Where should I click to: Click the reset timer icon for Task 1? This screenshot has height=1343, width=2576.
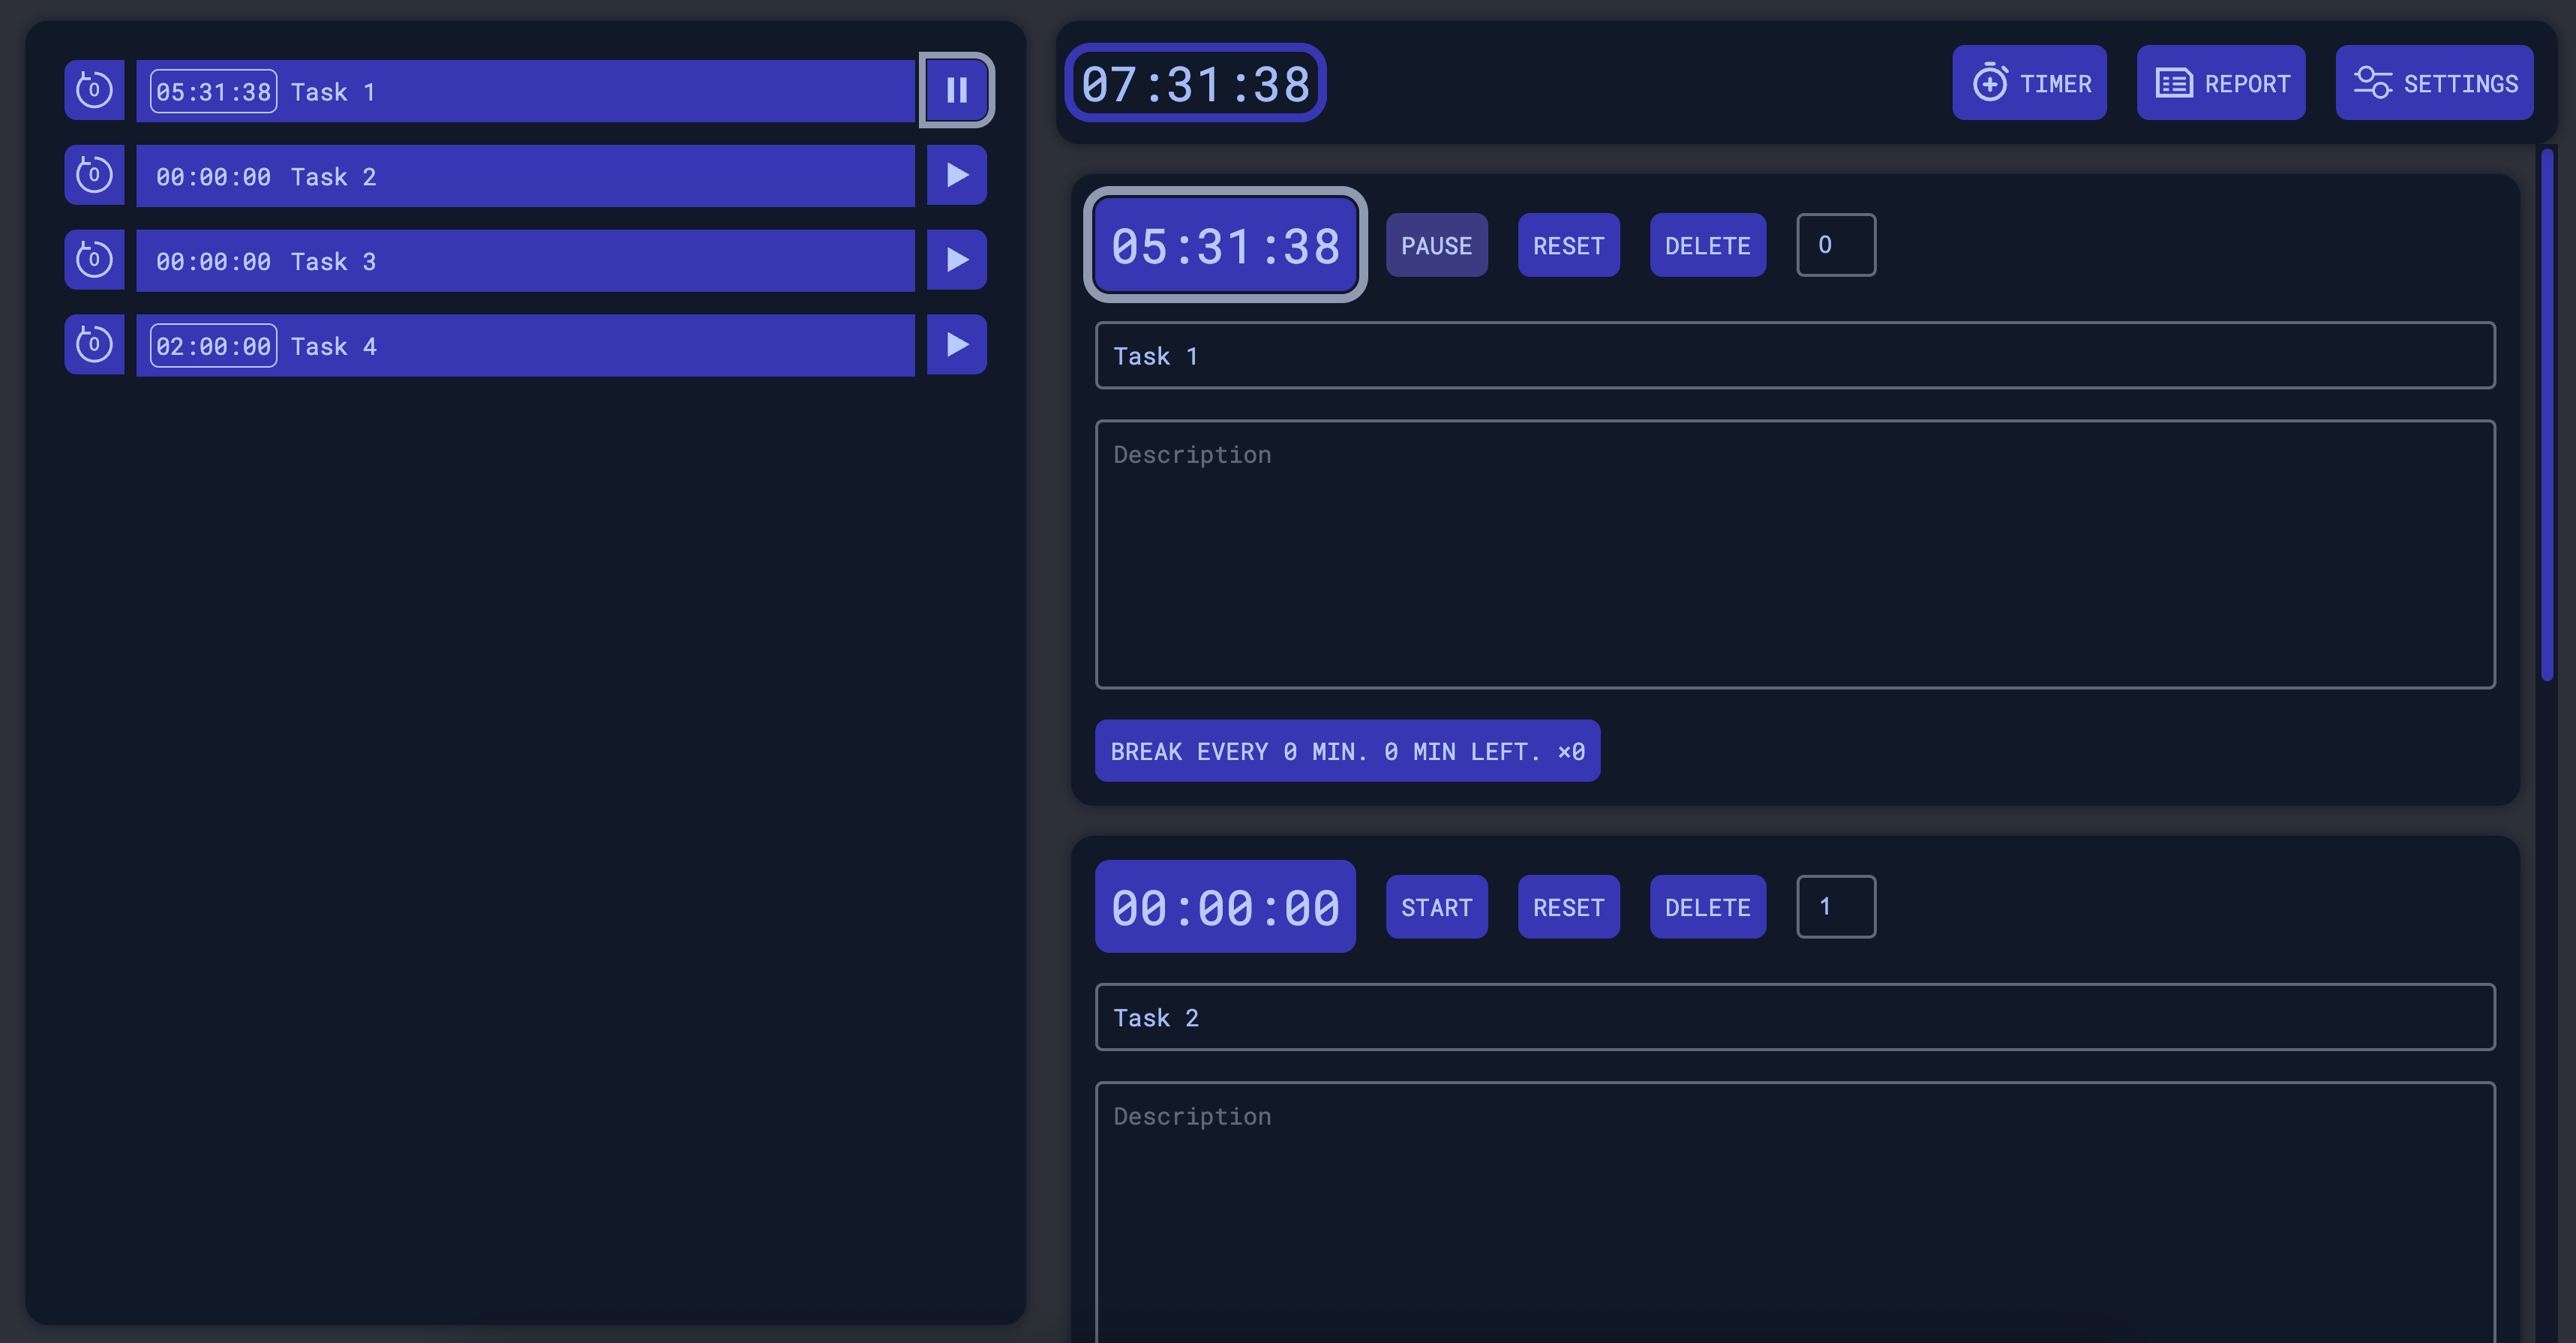tap(94, 90)
